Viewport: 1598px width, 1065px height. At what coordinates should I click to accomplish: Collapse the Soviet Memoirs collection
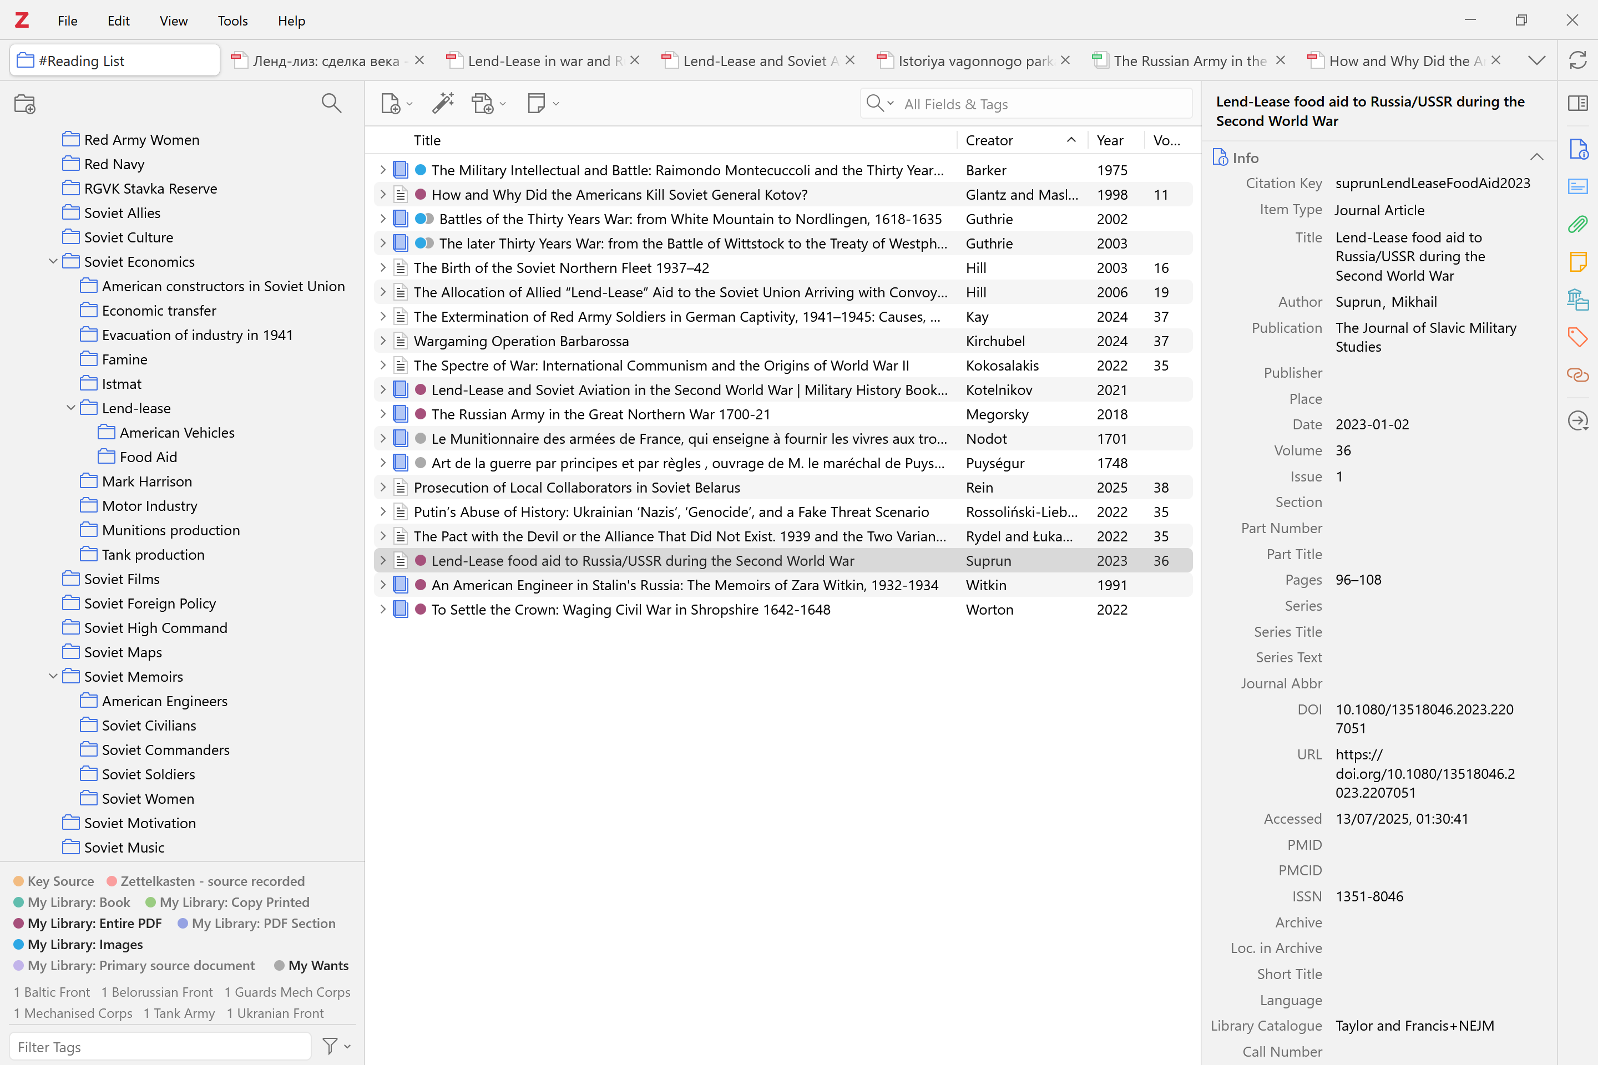click(x=53, y=677)
